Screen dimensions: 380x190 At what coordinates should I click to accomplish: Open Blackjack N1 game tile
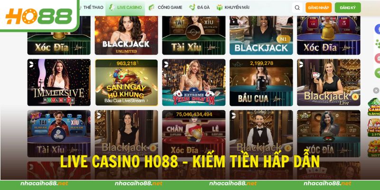coord(261,35)
